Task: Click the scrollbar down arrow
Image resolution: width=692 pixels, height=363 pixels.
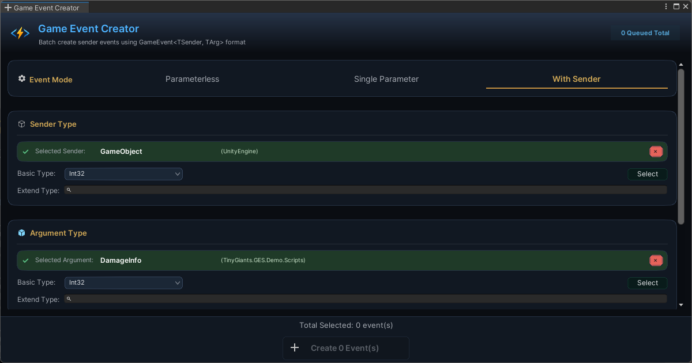Action: coord(681,305)
